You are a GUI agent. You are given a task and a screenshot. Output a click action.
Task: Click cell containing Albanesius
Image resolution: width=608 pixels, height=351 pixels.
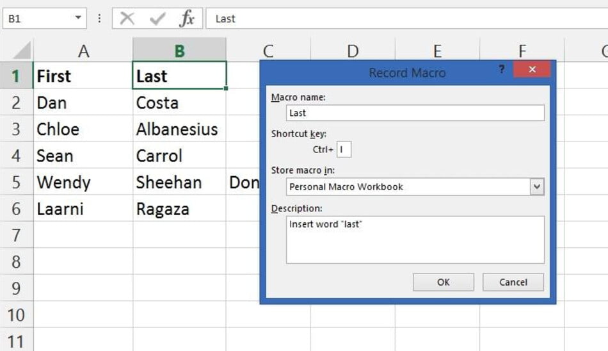[x=179, y=129]
